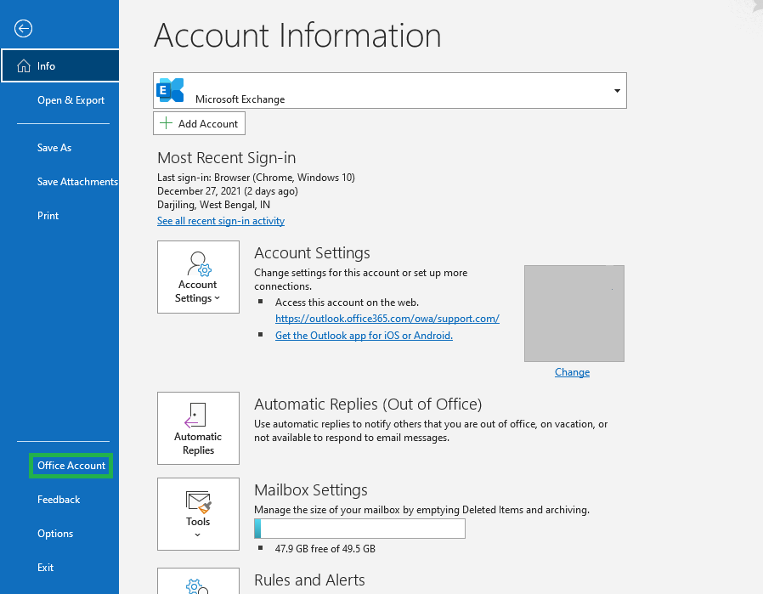The height and width of the screenshot is (594, 763).
Task: Click the Change photo link
Action: click(573, 372)
